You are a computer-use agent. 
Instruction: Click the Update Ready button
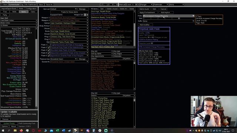click(x=9, y=123)
